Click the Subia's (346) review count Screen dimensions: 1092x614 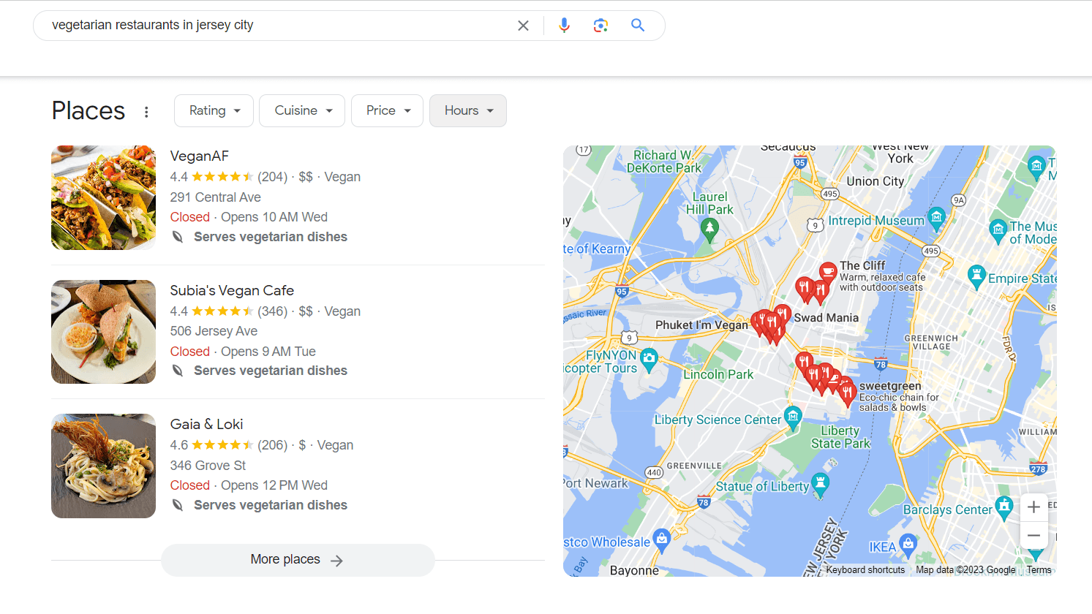[273, 311]
